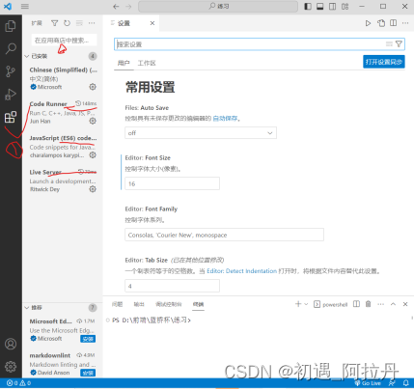Open the Source Control view
Image resolution: width=414 pixels, height=390 pixels.
11,71
